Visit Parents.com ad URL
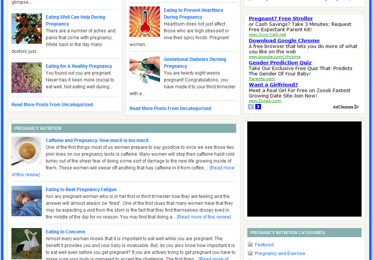 coord(262,79)
